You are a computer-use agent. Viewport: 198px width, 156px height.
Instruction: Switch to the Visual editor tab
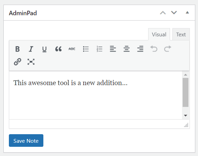point(159,34)
